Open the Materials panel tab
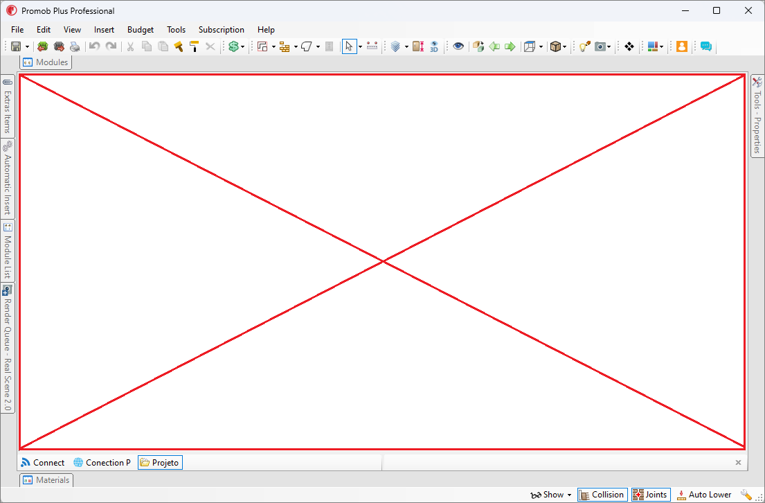 [x=46, y=480]
